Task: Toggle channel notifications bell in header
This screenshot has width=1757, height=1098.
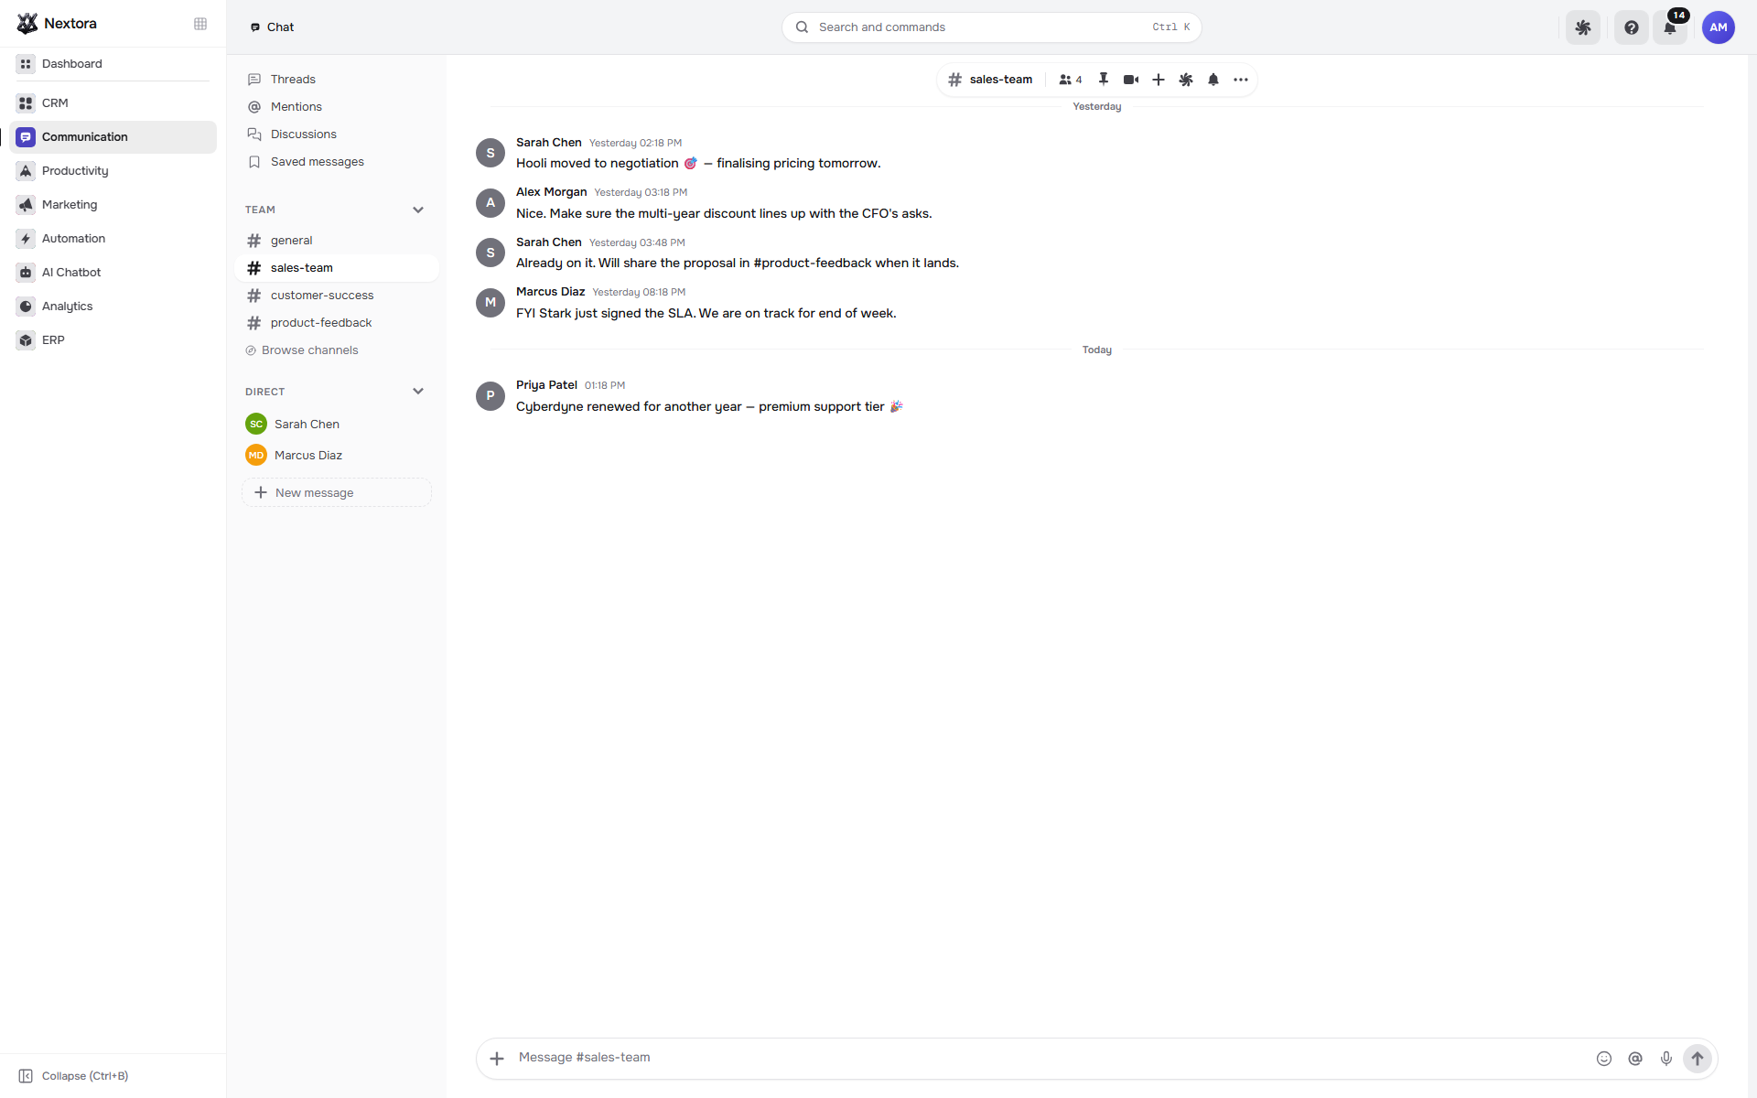Action: [1213, 80]
